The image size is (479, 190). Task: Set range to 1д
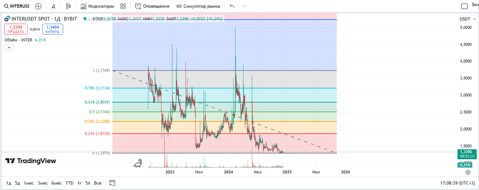pyautogui.click(x=9, y=183)
